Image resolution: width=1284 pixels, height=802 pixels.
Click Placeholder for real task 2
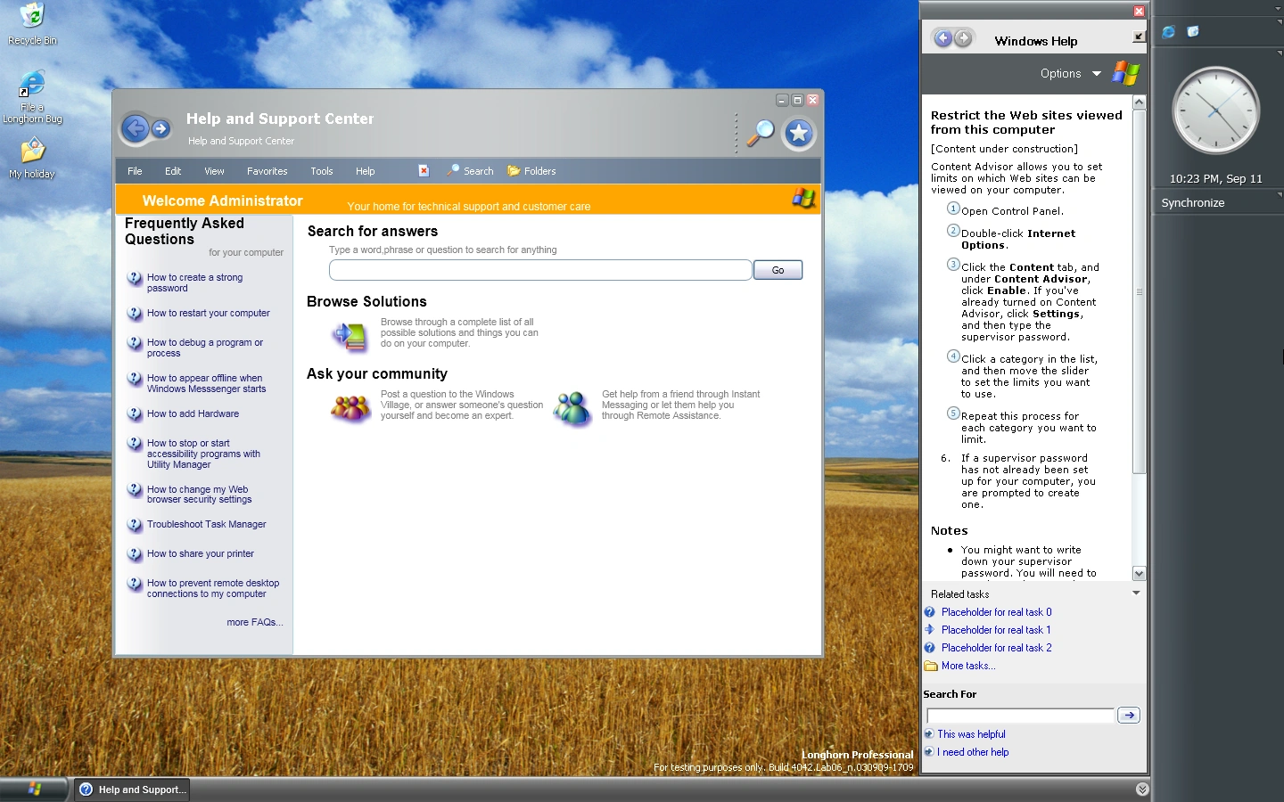[x=997, y=648]
